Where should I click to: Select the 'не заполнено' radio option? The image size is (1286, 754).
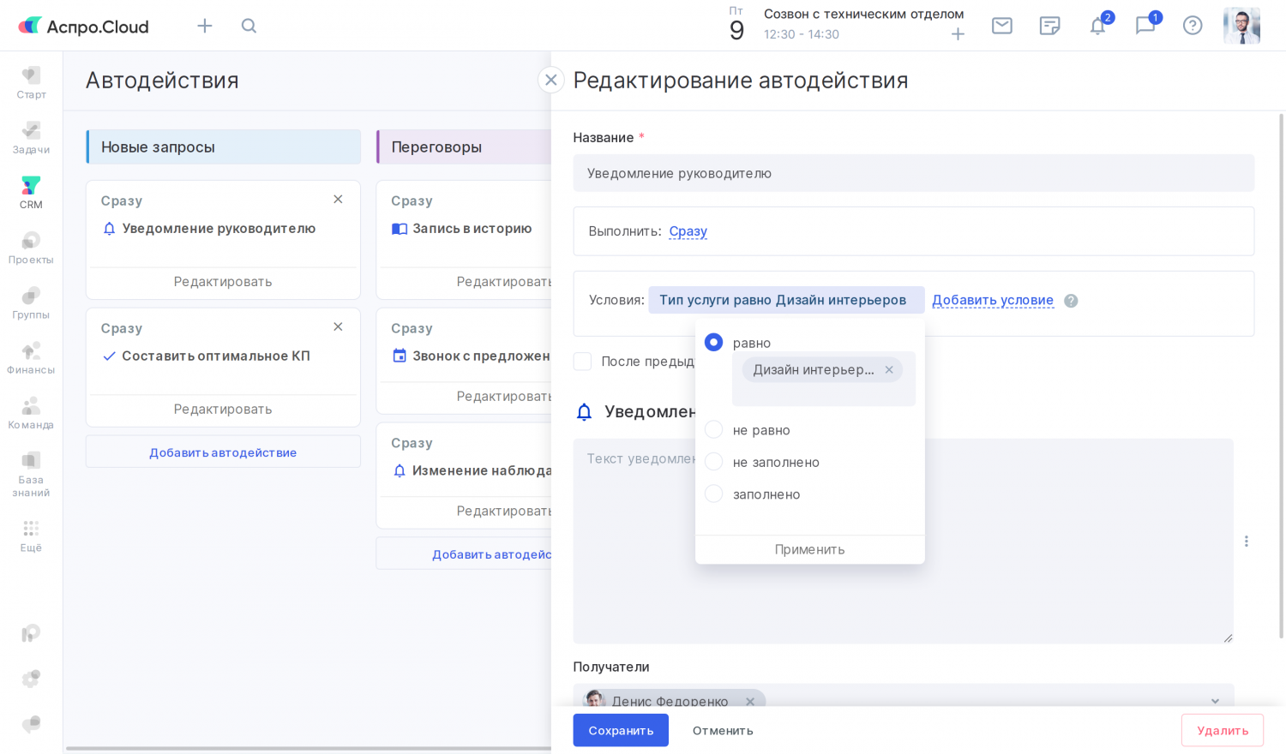point(713,462)
